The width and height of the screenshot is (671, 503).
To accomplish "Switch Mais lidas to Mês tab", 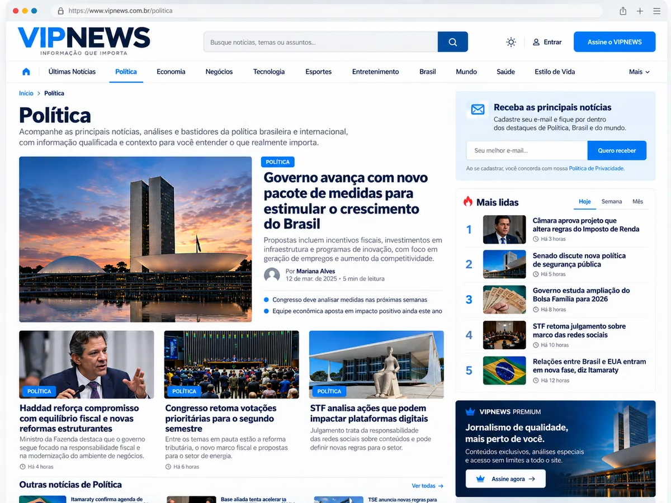I will (x=637, y=202).
